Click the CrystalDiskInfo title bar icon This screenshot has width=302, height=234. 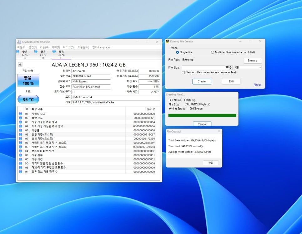(19, 42)
